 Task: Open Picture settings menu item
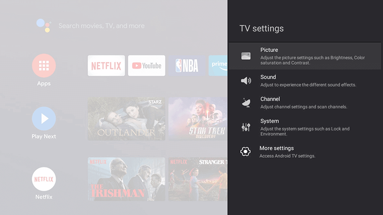point(304,56)
